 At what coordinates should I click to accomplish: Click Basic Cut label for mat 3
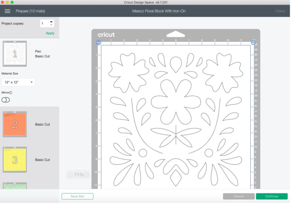coord(42,160)
